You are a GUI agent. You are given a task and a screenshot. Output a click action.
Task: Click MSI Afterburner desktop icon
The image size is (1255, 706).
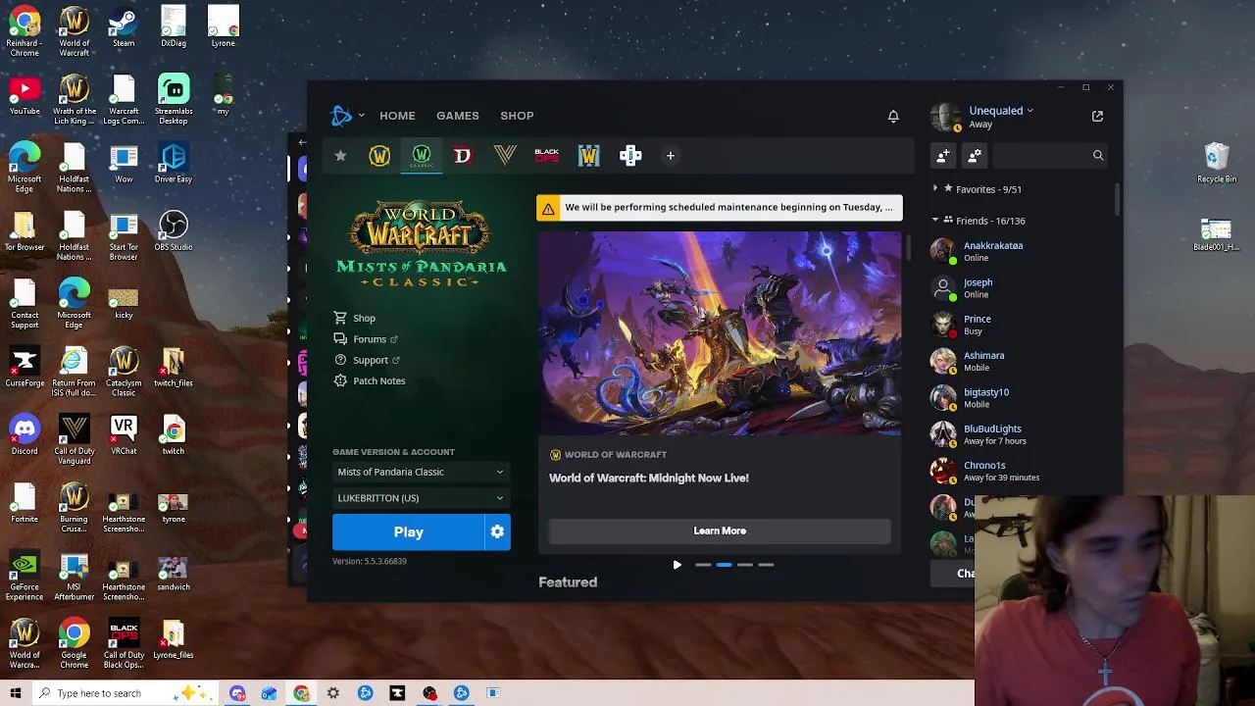75,577
